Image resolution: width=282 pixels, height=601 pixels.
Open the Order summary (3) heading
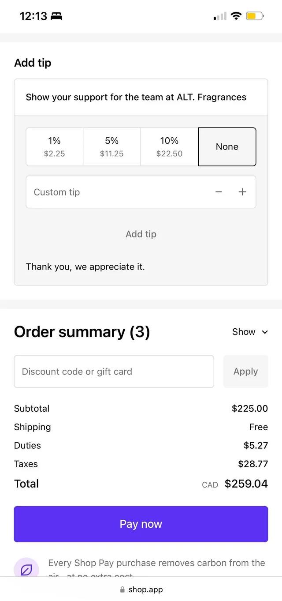(82, 332)
